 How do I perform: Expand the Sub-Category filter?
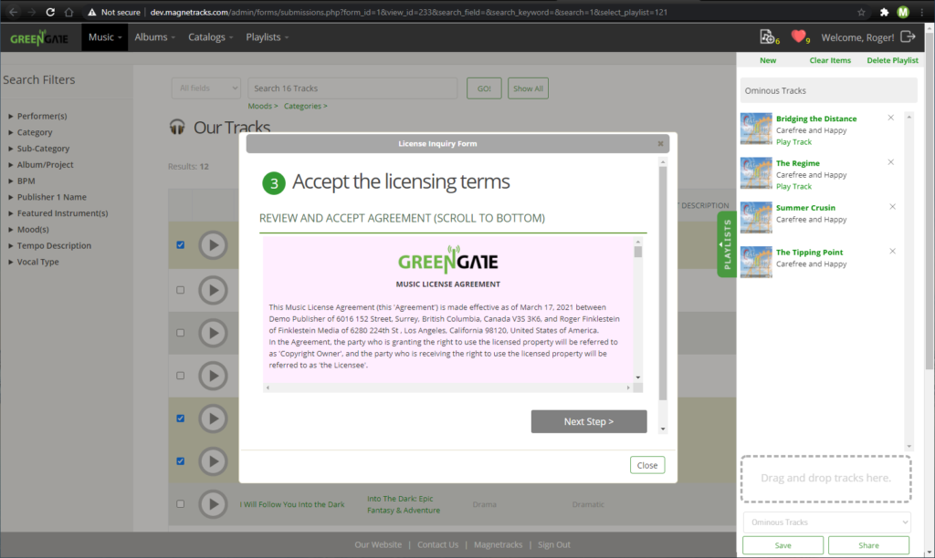click(x=38, y=149)
